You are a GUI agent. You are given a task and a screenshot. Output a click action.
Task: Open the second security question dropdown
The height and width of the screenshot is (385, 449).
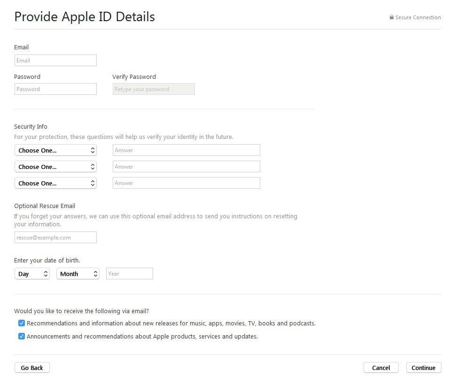click(x=55, y=167)
